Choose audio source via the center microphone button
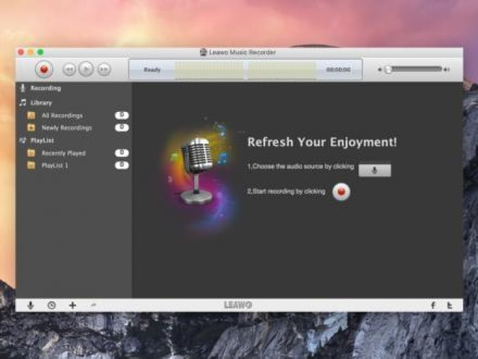The image size is (478, 359). point(375,171)
